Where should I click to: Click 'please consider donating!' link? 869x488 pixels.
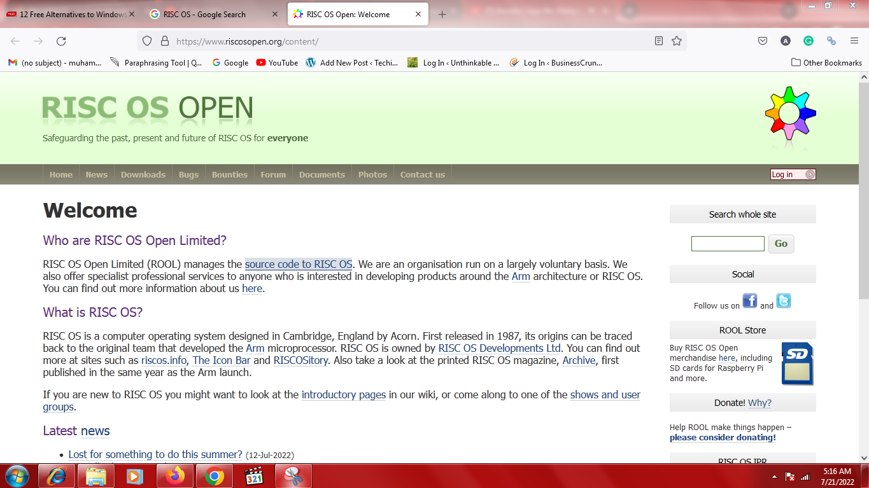[723, 438]
